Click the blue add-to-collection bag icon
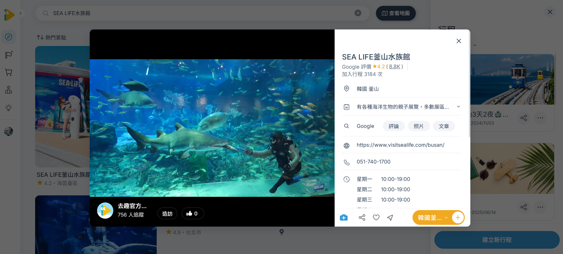The width and height of the screenshot is (563, 254). click(344, 218)
